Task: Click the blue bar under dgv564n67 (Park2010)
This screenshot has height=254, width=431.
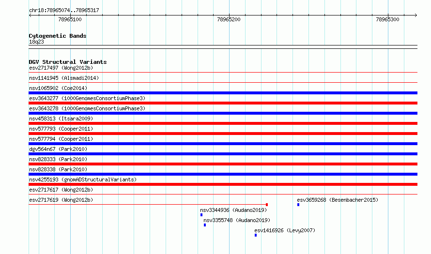Action: pyautogui.click(x=223, y=154)
